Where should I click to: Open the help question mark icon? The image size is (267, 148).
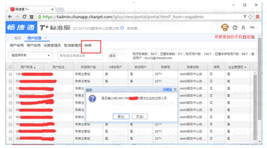click(x=235, y=28)
